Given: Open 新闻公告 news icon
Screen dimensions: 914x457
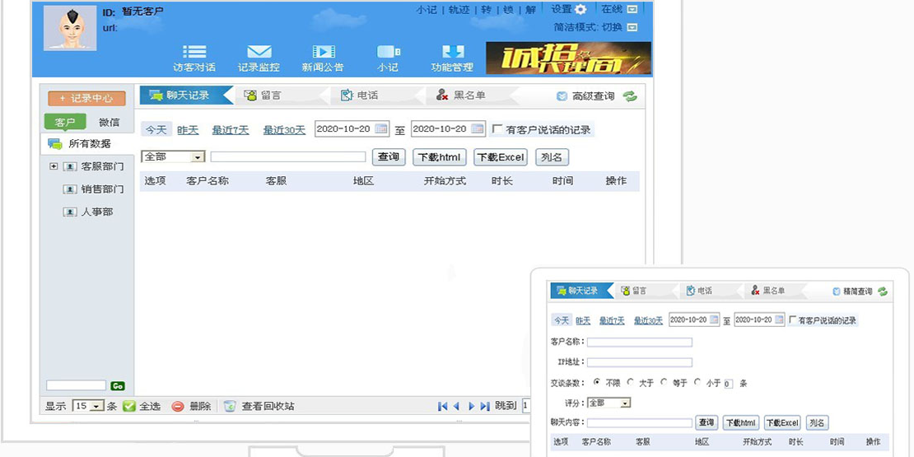Looking at the screenshot, I should tap(323, 53).
